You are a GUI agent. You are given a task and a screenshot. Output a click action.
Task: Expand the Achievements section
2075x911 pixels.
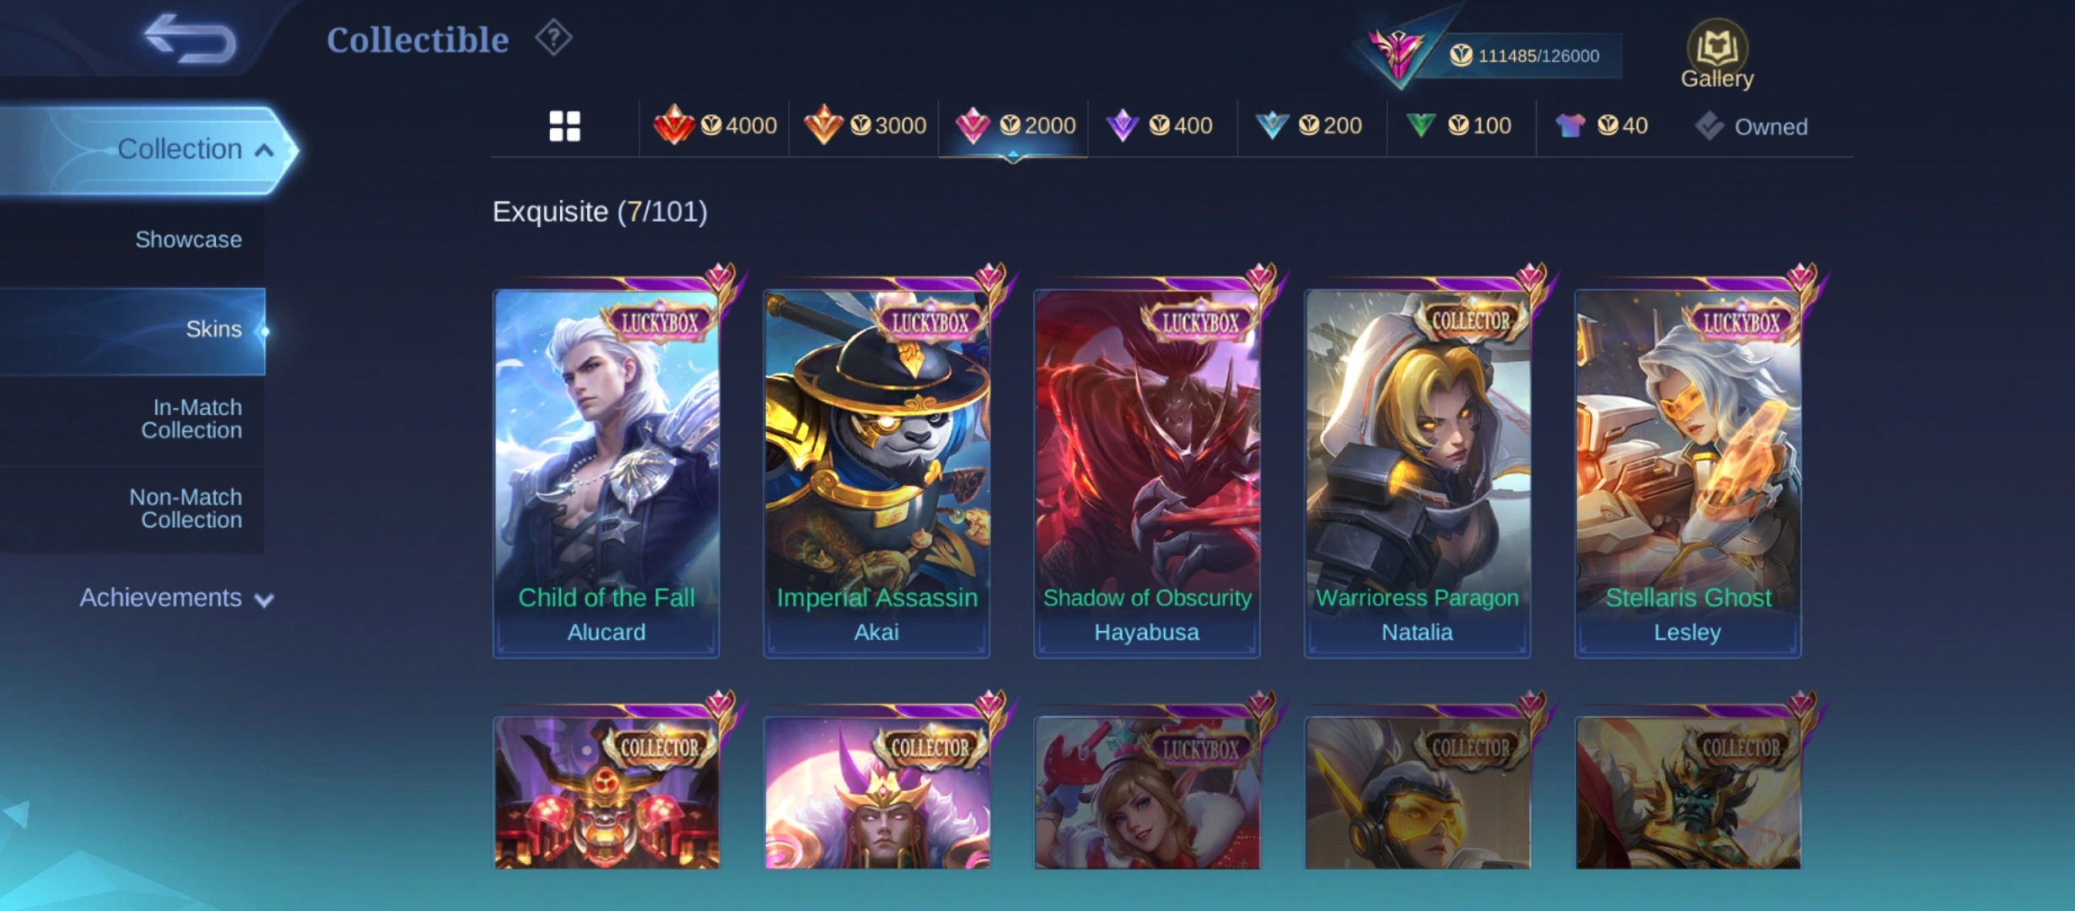176,598
